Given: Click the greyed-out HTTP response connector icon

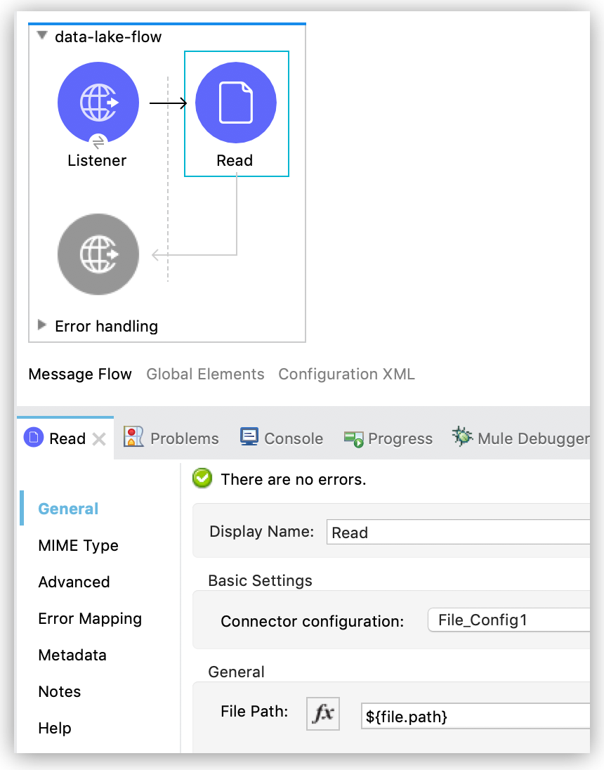Looking at the screenshot, I should coord(98,254).
